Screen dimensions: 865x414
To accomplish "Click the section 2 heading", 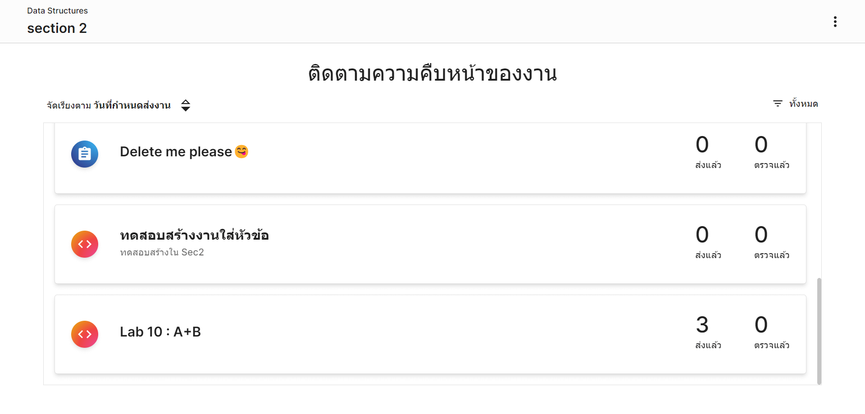I will [x=57, y=28].
